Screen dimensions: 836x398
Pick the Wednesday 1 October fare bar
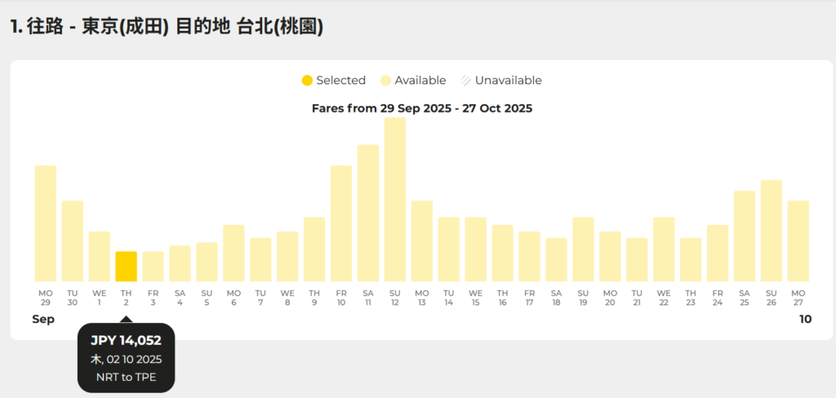tap(100, 256)
